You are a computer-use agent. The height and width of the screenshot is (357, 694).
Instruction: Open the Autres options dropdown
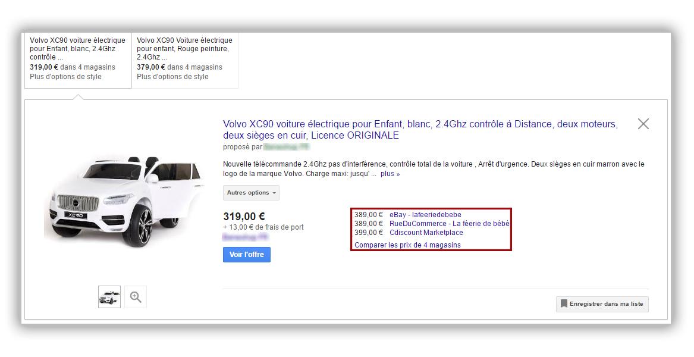[251, 193]
